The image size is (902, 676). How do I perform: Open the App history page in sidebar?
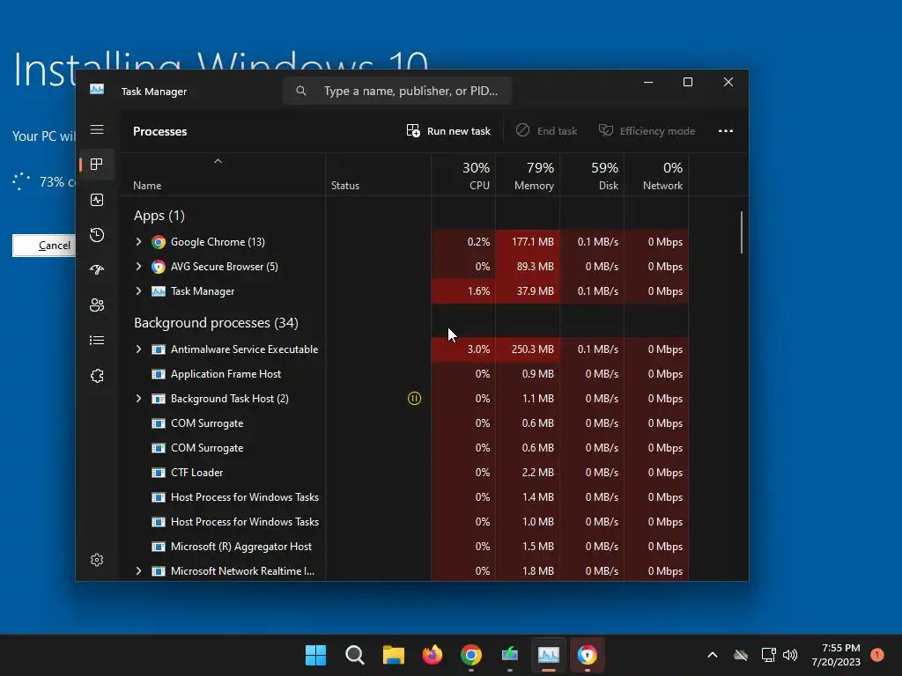coord(97,234)
